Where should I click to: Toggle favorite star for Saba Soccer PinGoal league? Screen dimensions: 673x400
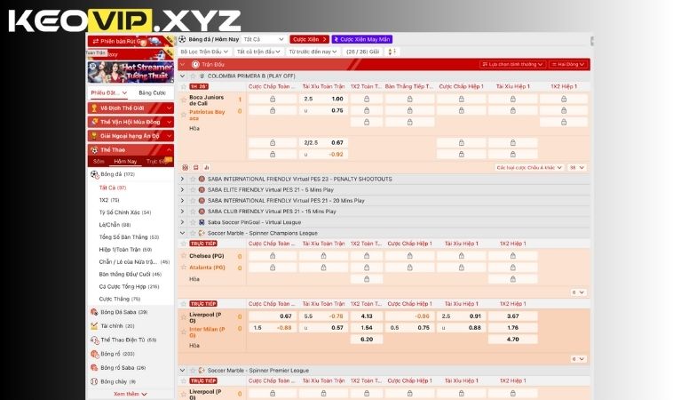pos(192,222)
